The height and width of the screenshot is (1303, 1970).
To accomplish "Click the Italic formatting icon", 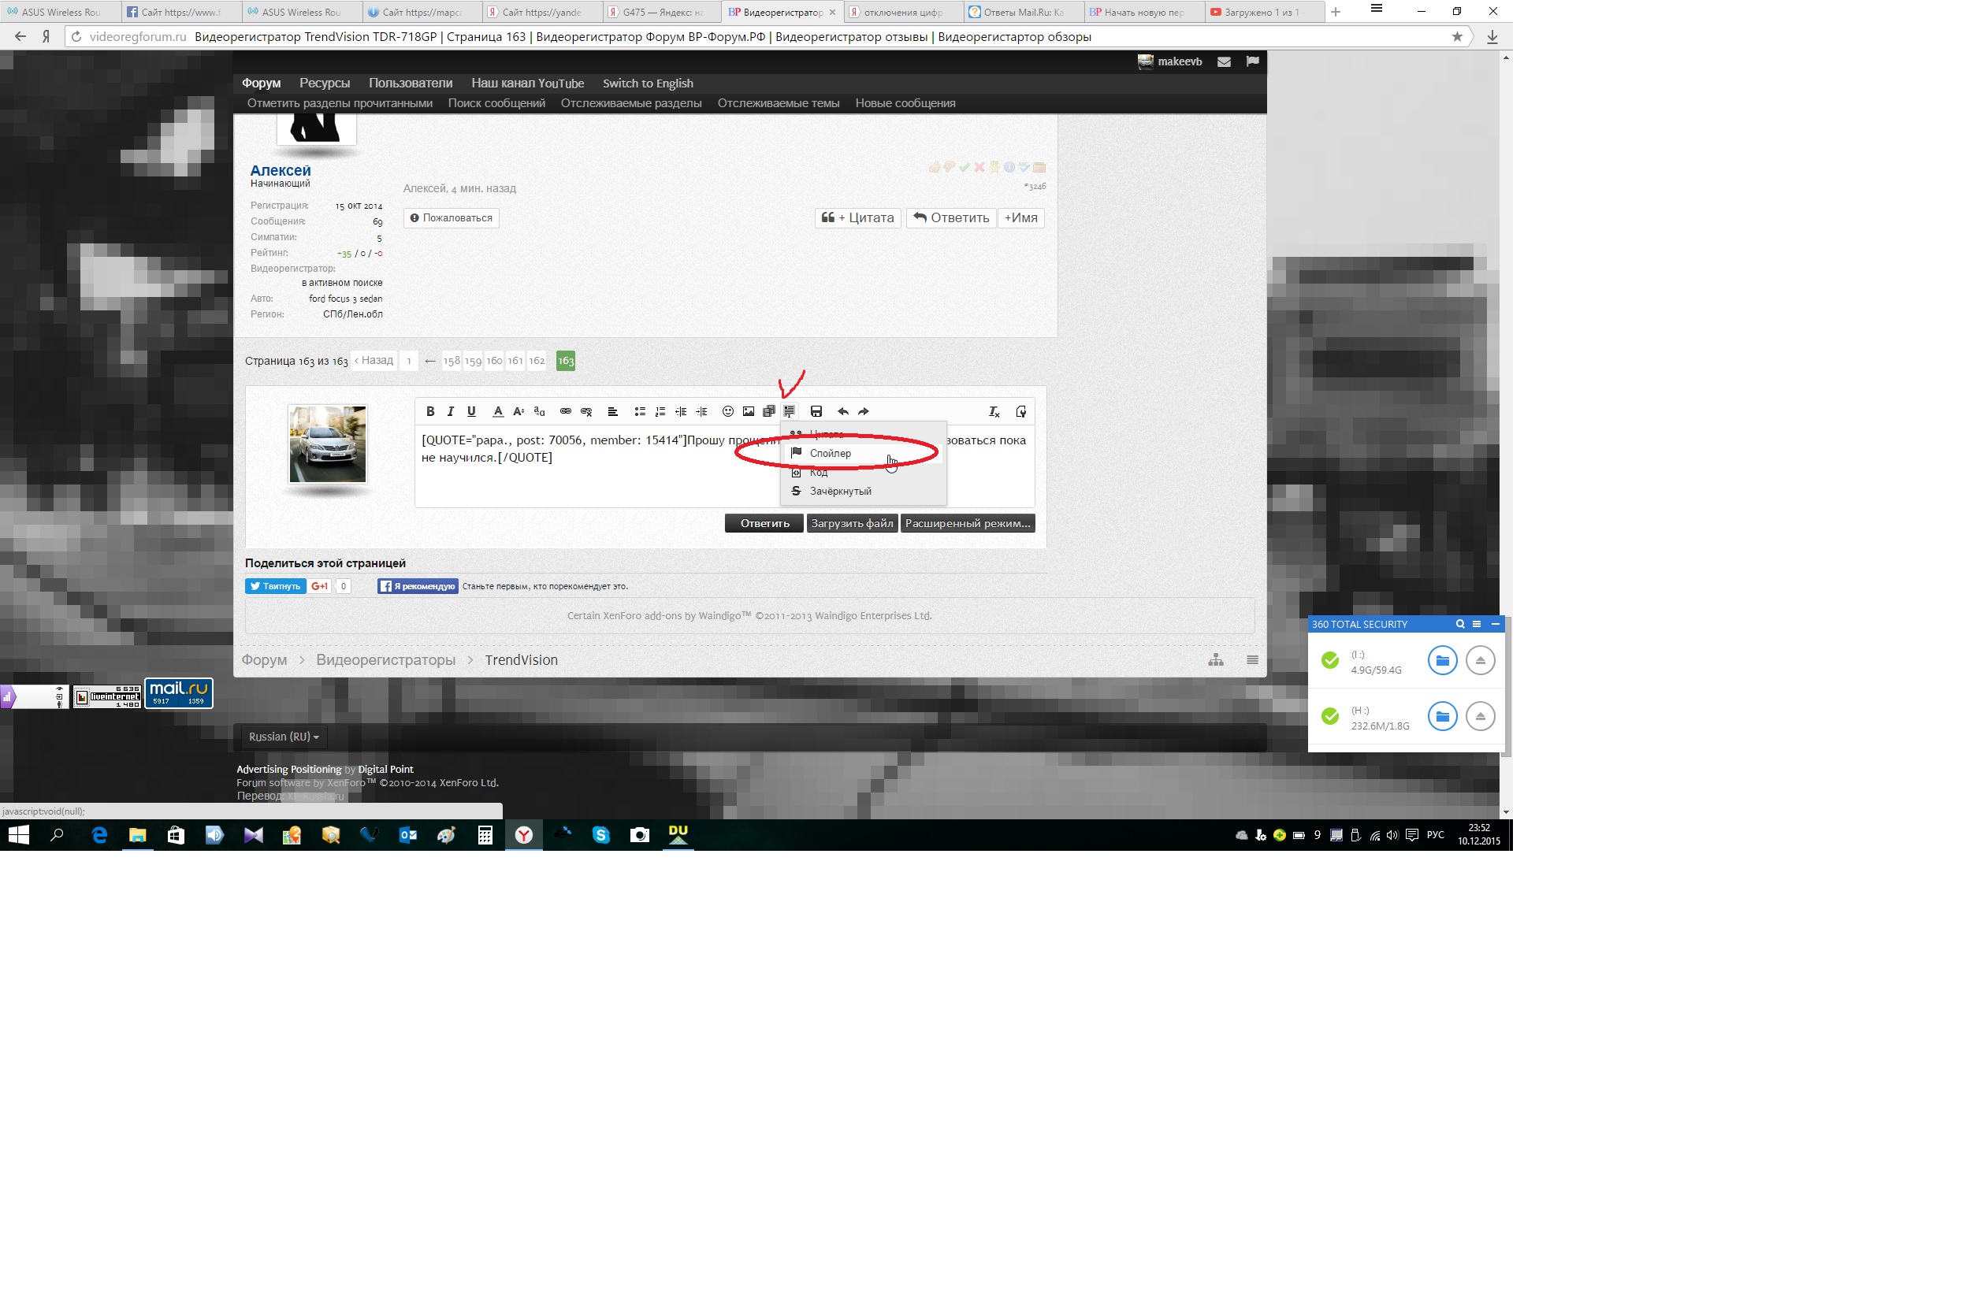I will (x=449, y=411).
